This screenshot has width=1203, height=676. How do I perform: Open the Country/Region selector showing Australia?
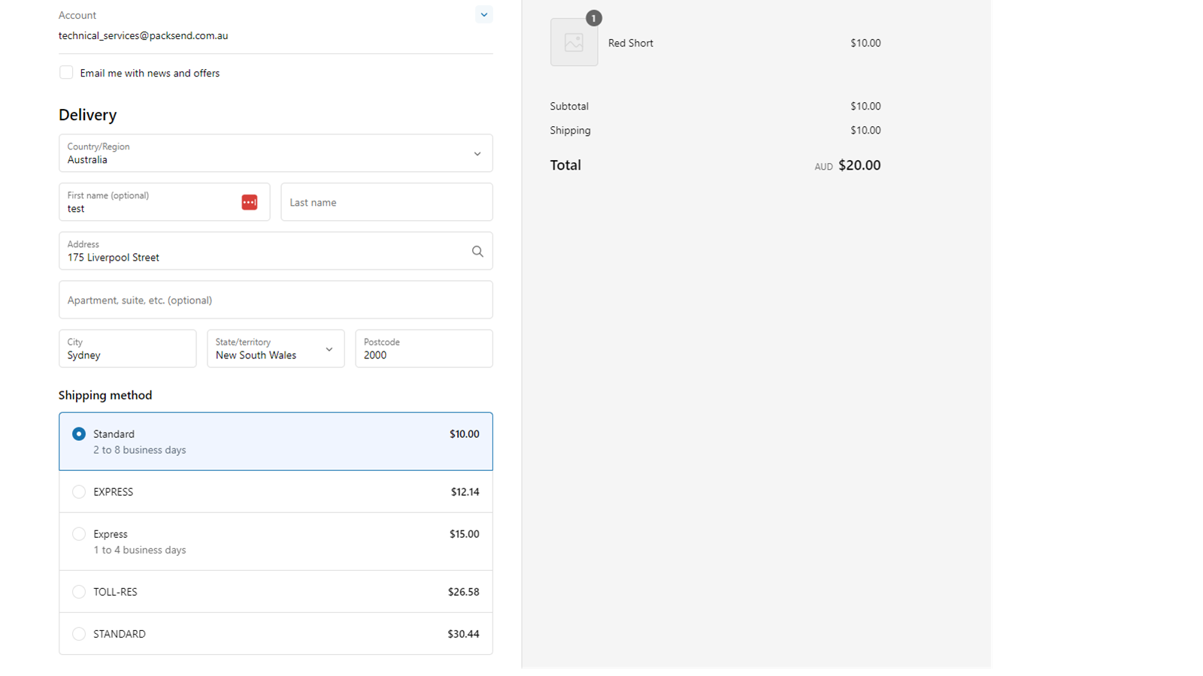tap(275, 153)
